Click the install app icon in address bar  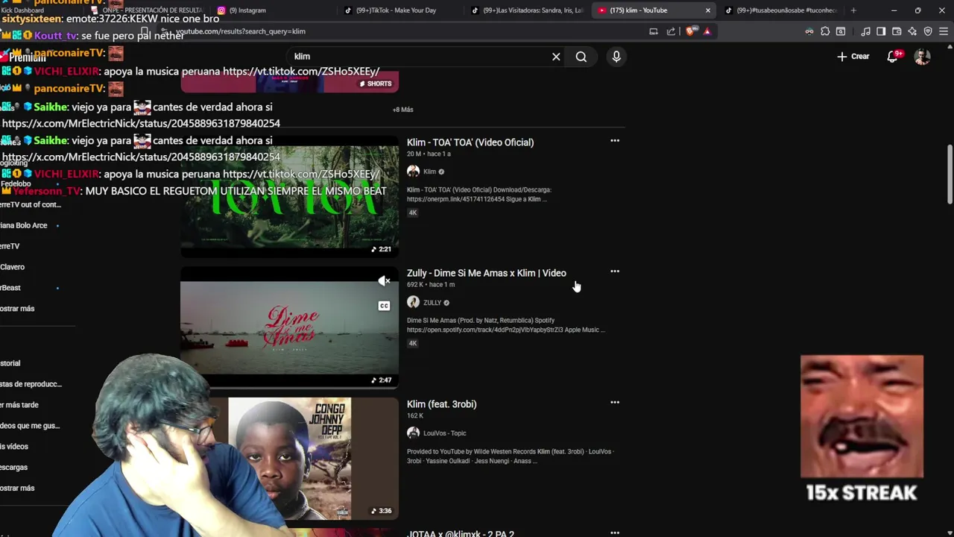(654, 31)
